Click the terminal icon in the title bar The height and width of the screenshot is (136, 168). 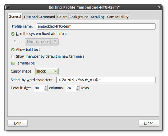pyautogui.click(x=7, y=7)
